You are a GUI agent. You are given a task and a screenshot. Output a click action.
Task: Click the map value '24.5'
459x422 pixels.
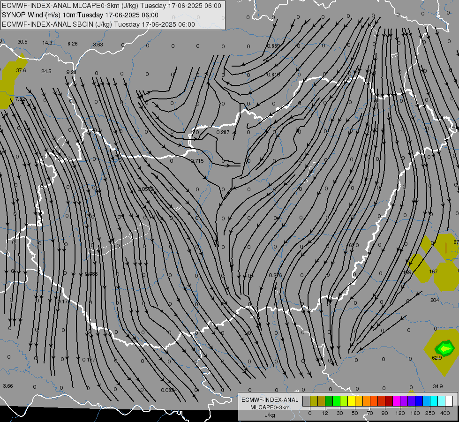pyautogui.click(x=46, y=71)
